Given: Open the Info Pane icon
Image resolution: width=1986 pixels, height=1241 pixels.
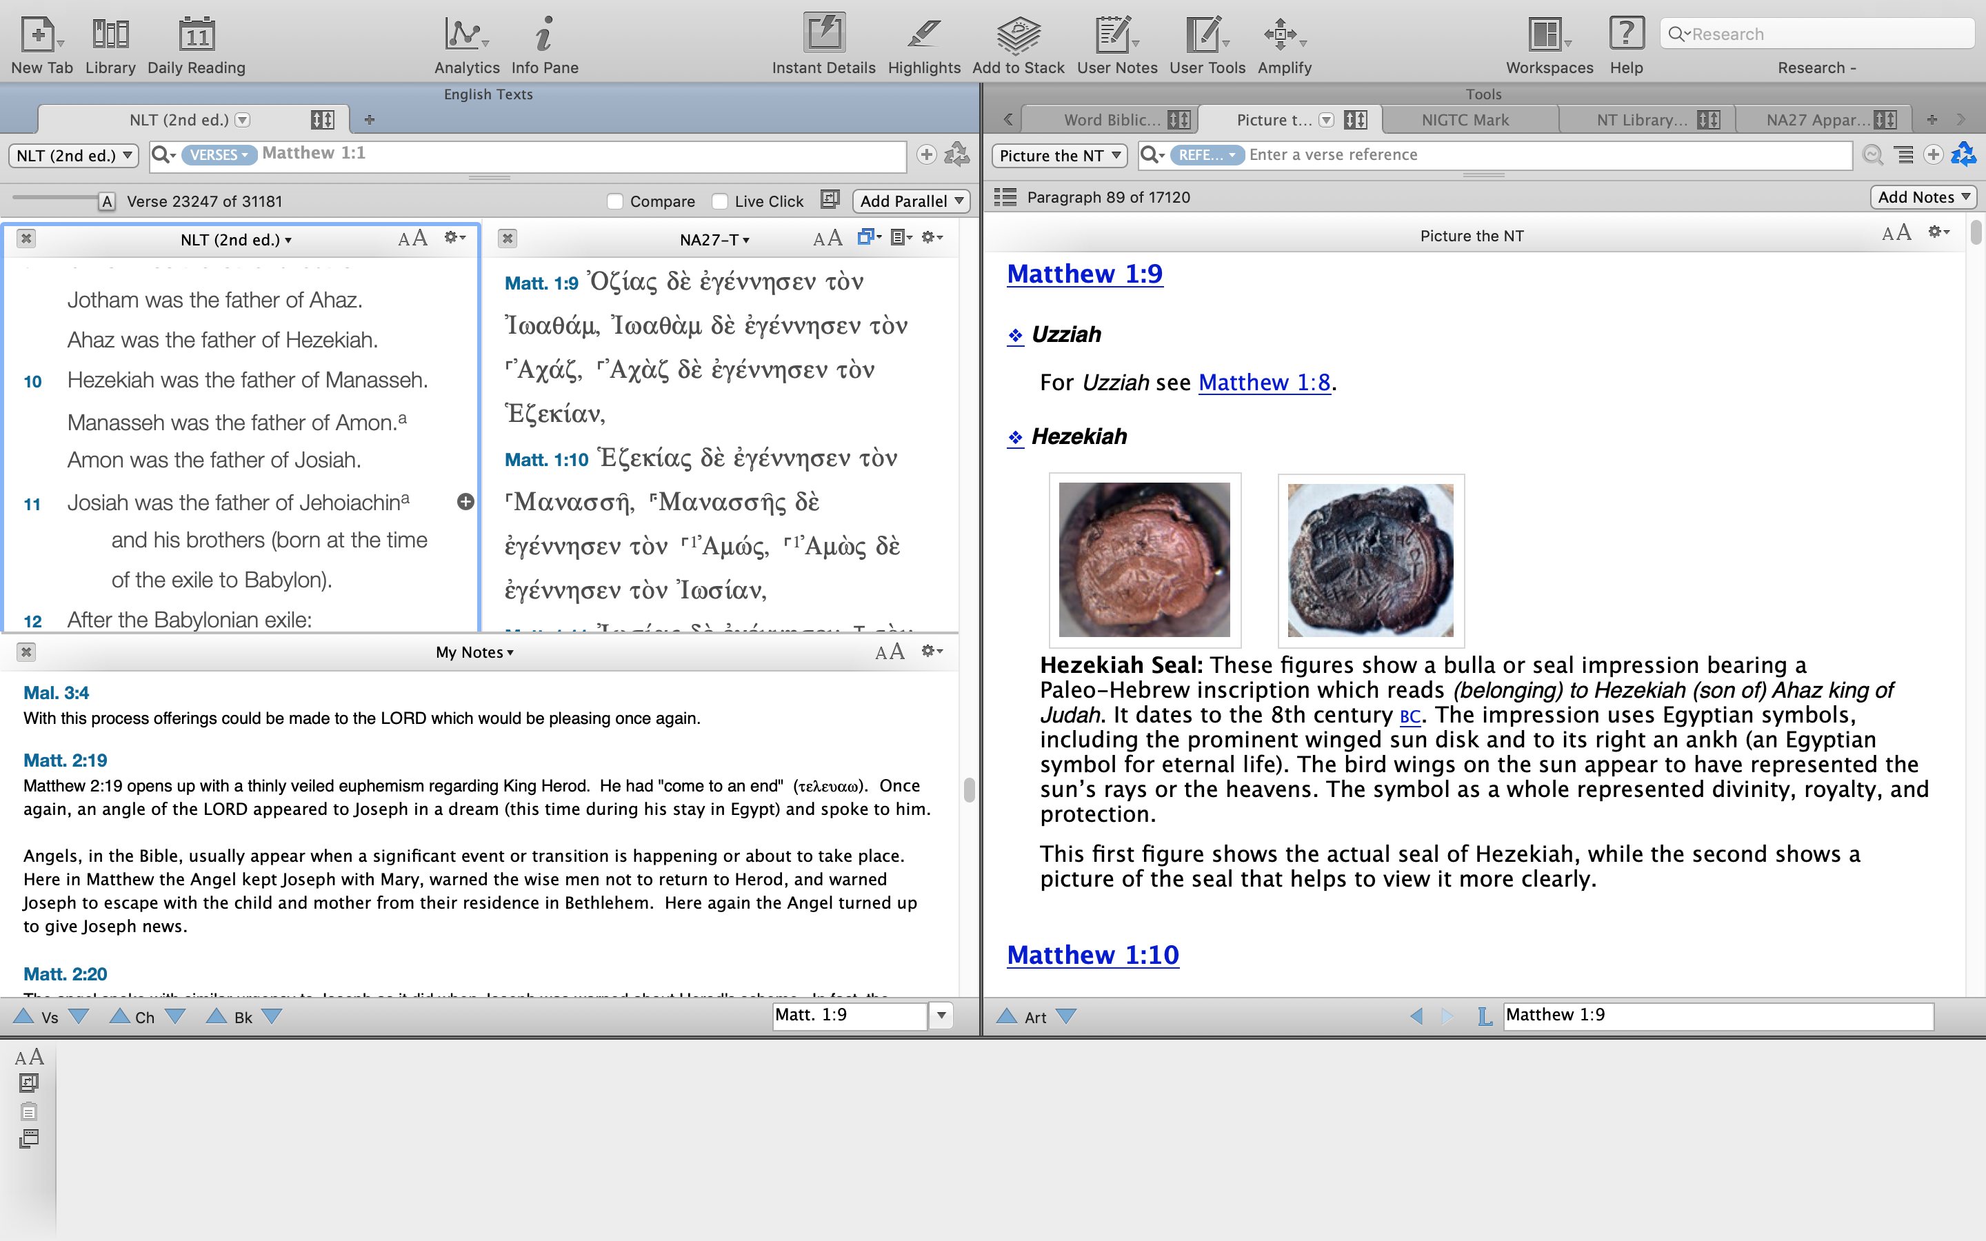Looking at the screenshot, I should [x=543, y=34].
